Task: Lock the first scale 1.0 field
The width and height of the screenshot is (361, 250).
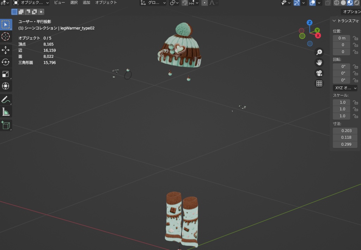Action: (x=355, y=102)
